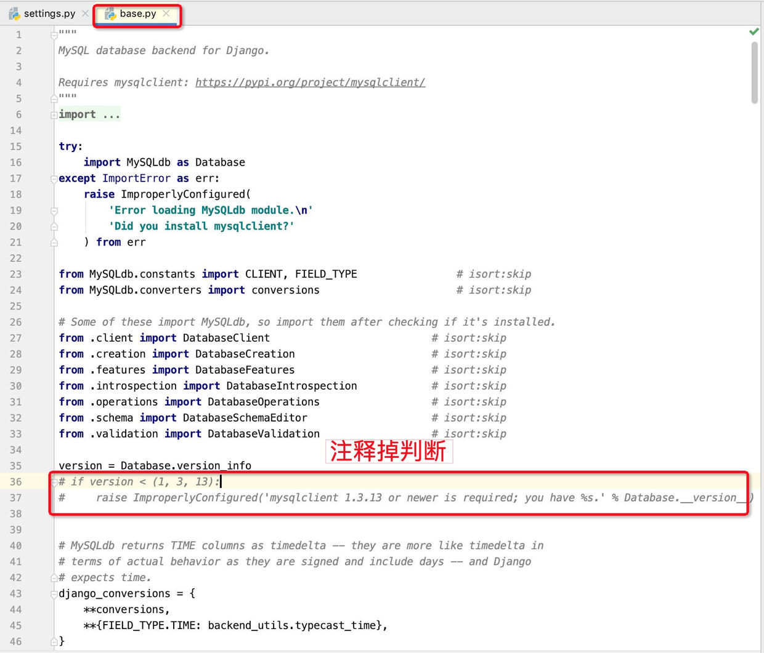Click line number 23 in the gutter

click(15, 274)
